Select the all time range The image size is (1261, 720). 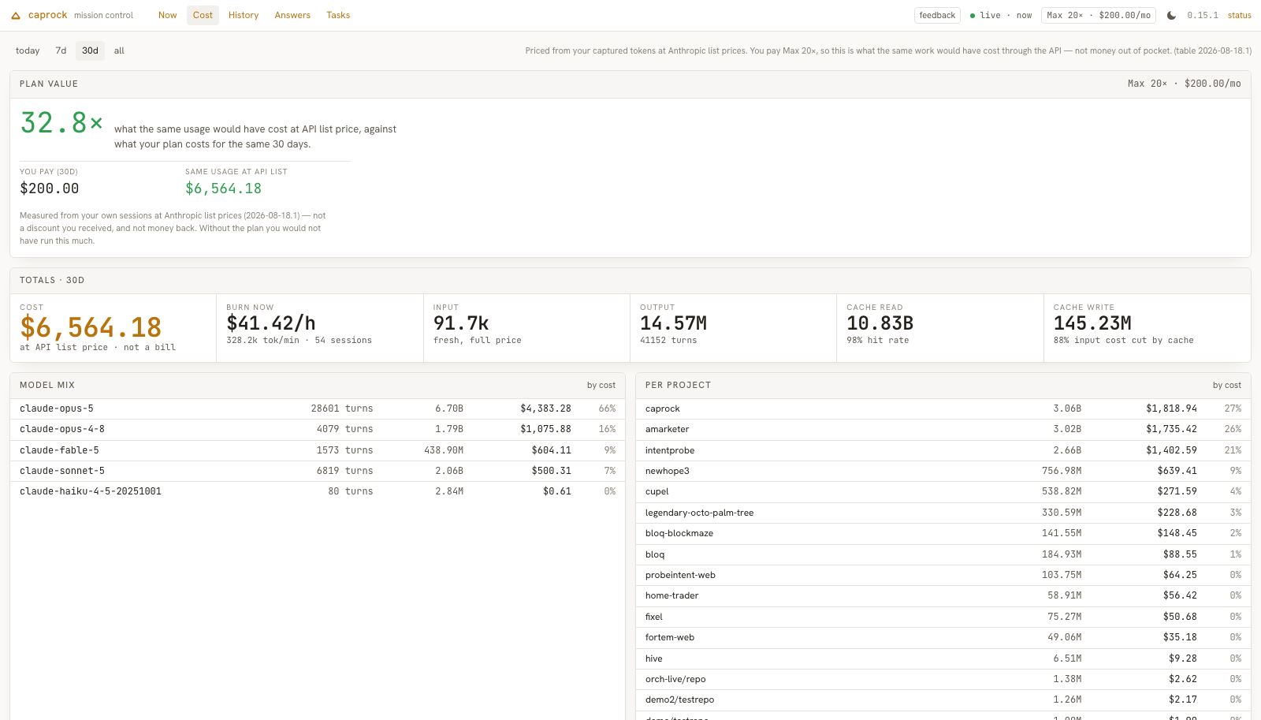coord(119,50)
